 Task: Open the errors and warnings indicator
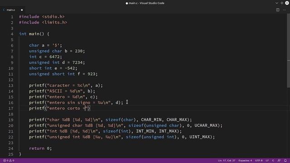point(9,160)
